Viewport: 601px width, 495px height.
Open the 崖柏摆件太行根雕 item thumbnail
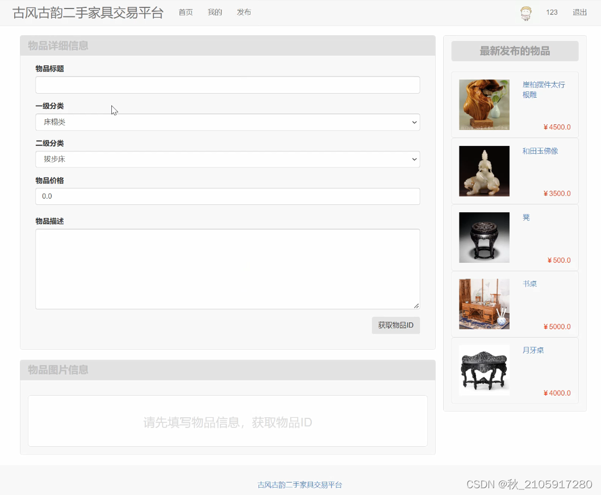click(x=484, y=104)
